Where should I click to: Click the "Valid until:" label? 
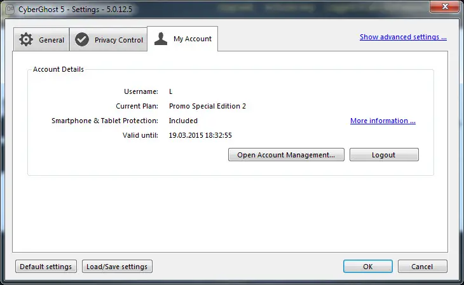click(x=140, y=135)
